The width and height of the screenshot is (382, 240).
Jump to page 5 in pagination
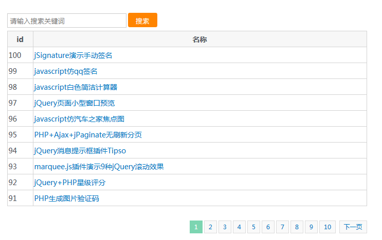[253, 227]
